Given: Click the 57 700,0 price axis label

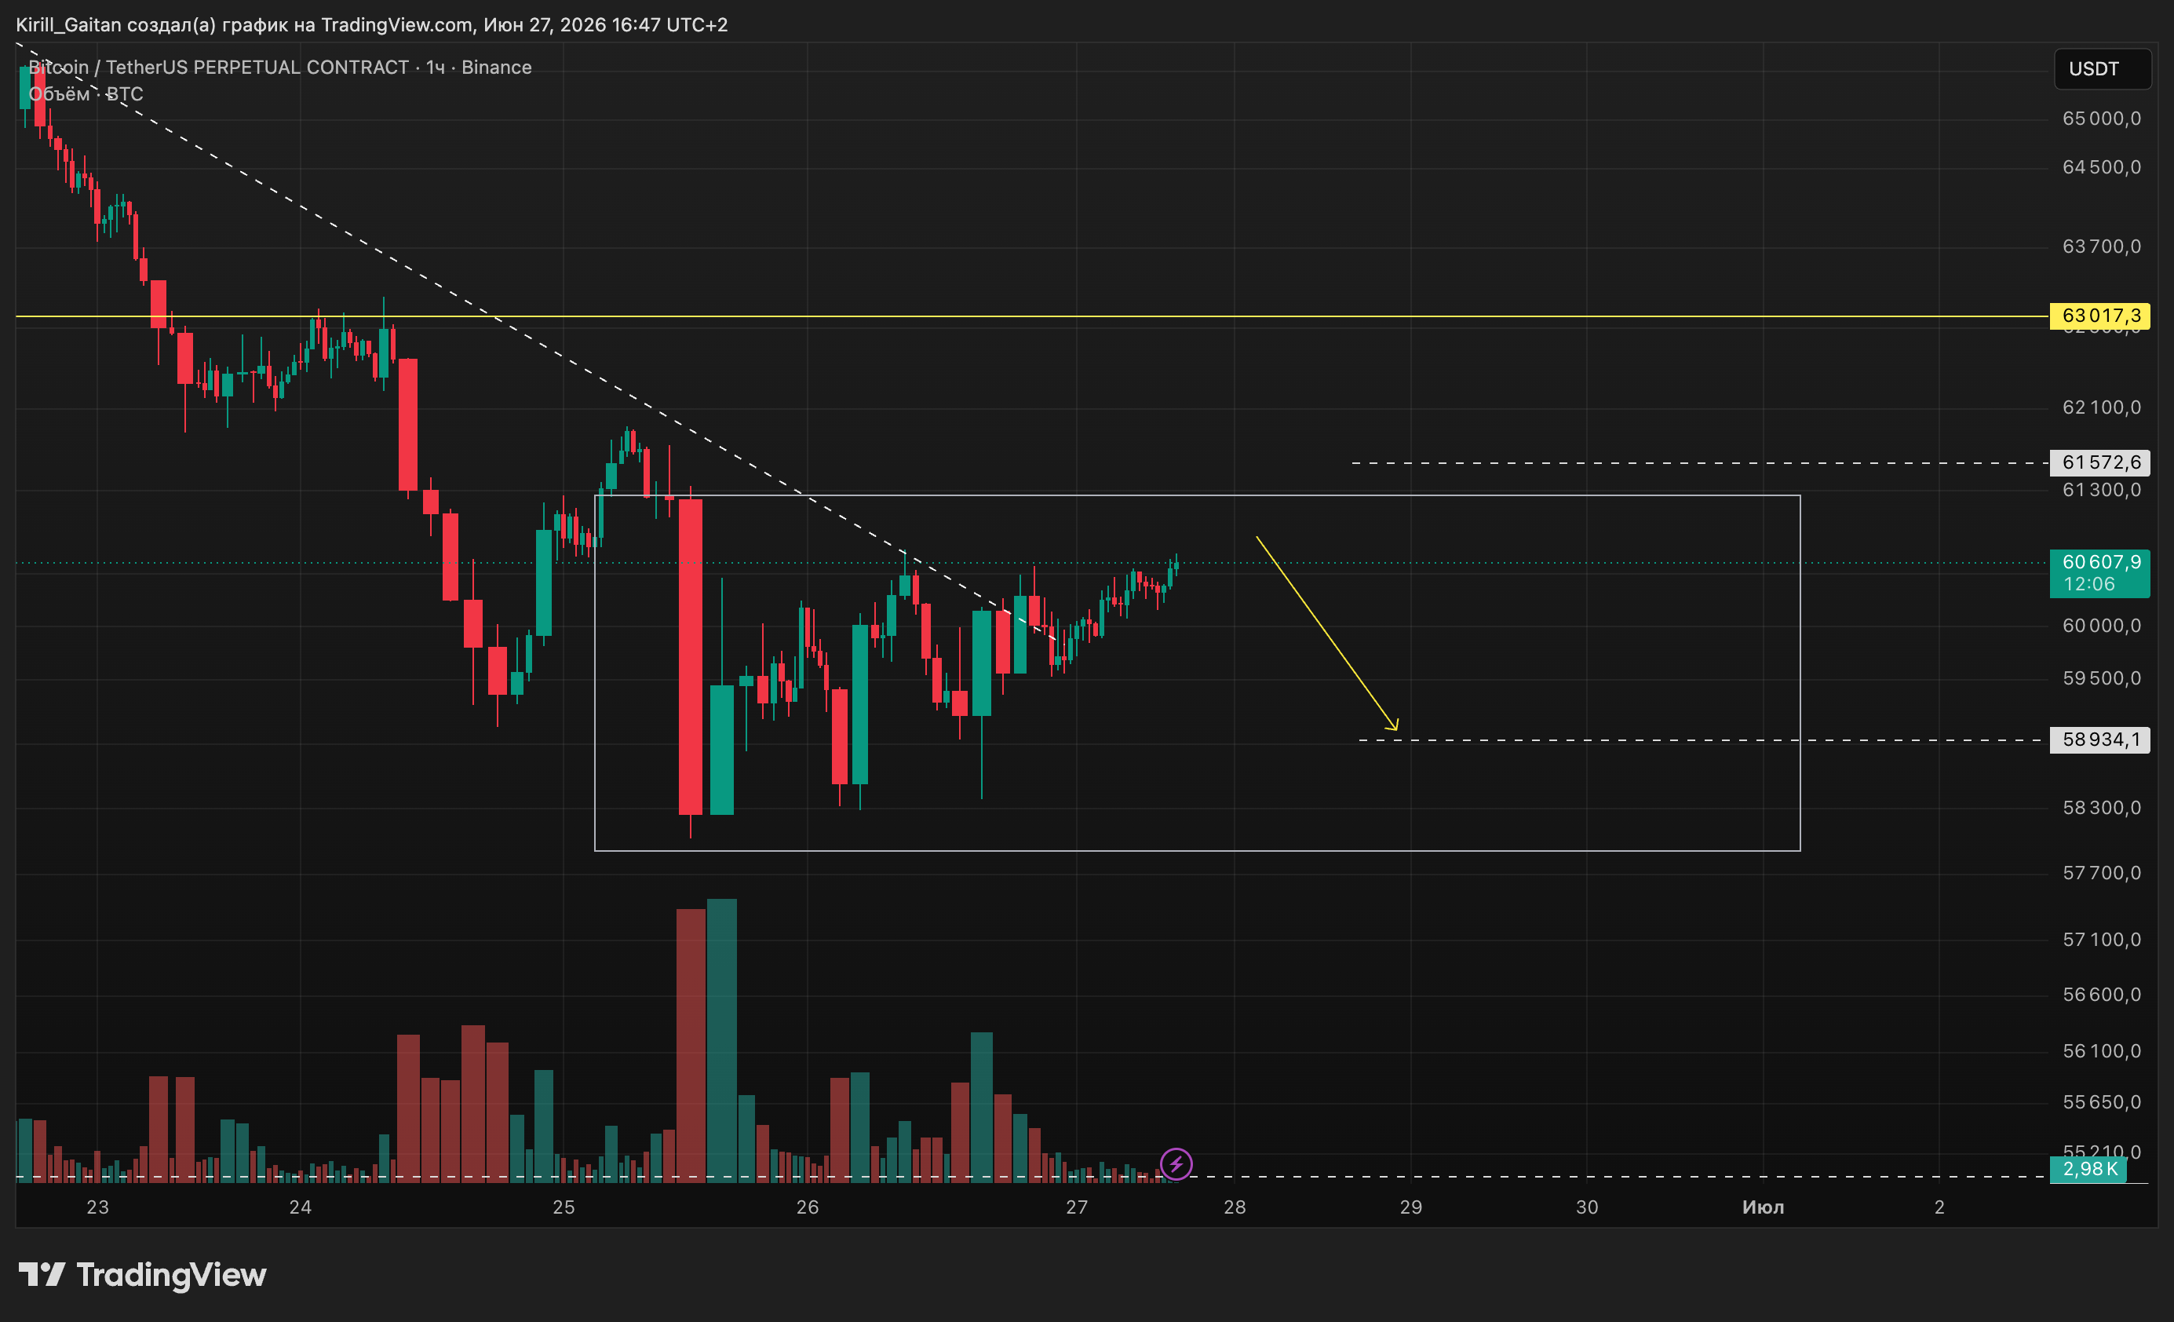Looking at the screenshot, I should tap(2102, 873).
